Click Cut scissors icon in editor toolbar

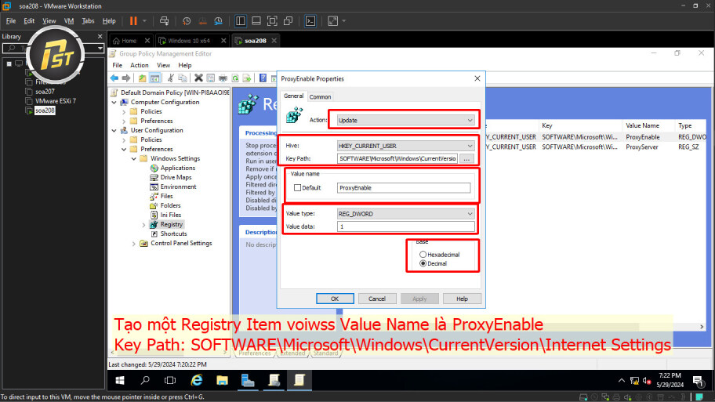click(x=171, y=78)
